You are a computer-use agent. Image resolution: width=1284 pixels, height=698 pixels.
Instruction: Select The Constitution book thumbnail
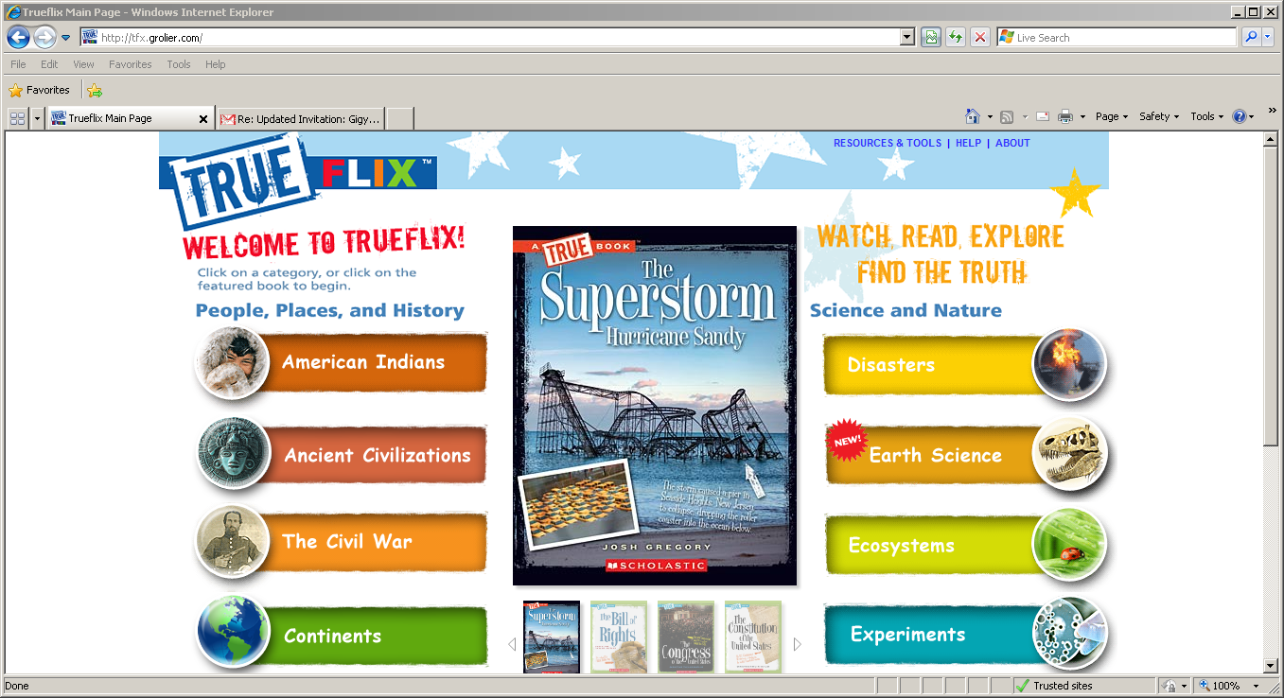pos(753,637)
